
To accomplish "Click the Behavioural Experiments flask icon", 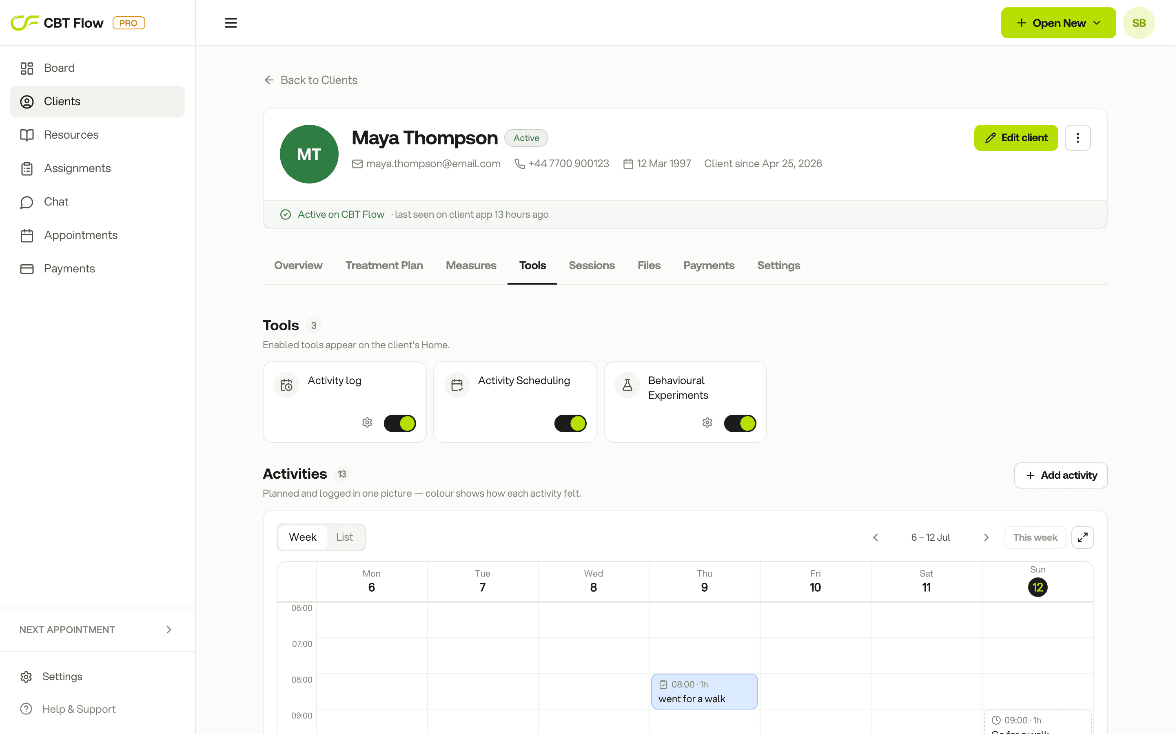I will [x=627, y=385].
